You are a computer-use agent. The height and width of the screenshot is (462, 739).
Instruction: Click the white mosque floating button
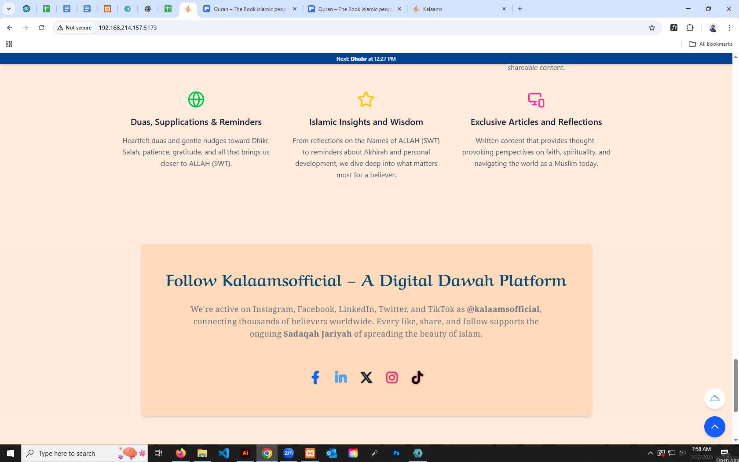click(714, 399)
